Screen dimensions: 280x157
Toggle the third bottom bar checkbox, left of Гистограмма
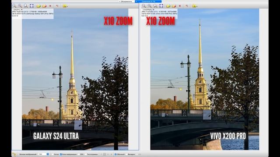(x=79, y=154)
